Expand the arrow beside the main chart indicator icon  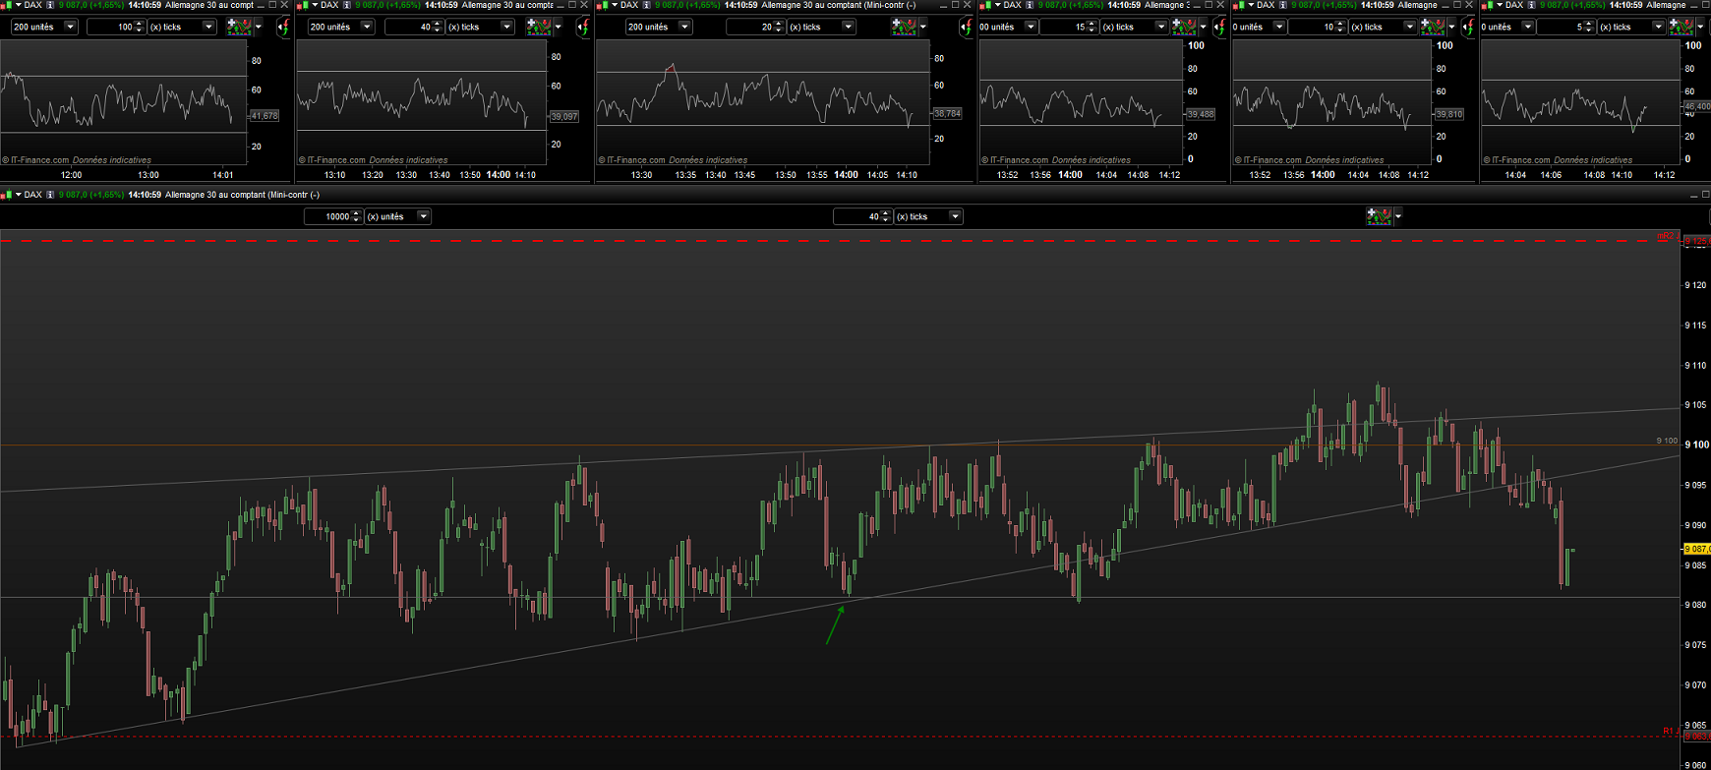click(x=1398, y=216)
